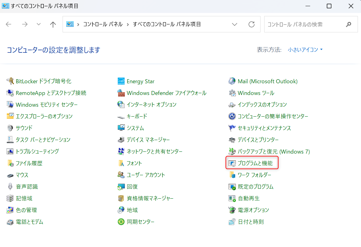Open the 表示方法 小さいアイコン dropdown

[305, 50]
